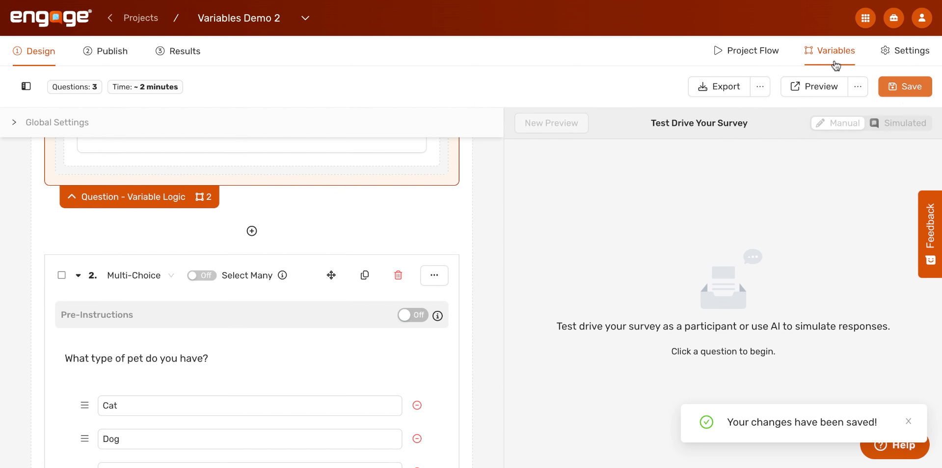Click the Engage logo

click(x=51, y=18)
